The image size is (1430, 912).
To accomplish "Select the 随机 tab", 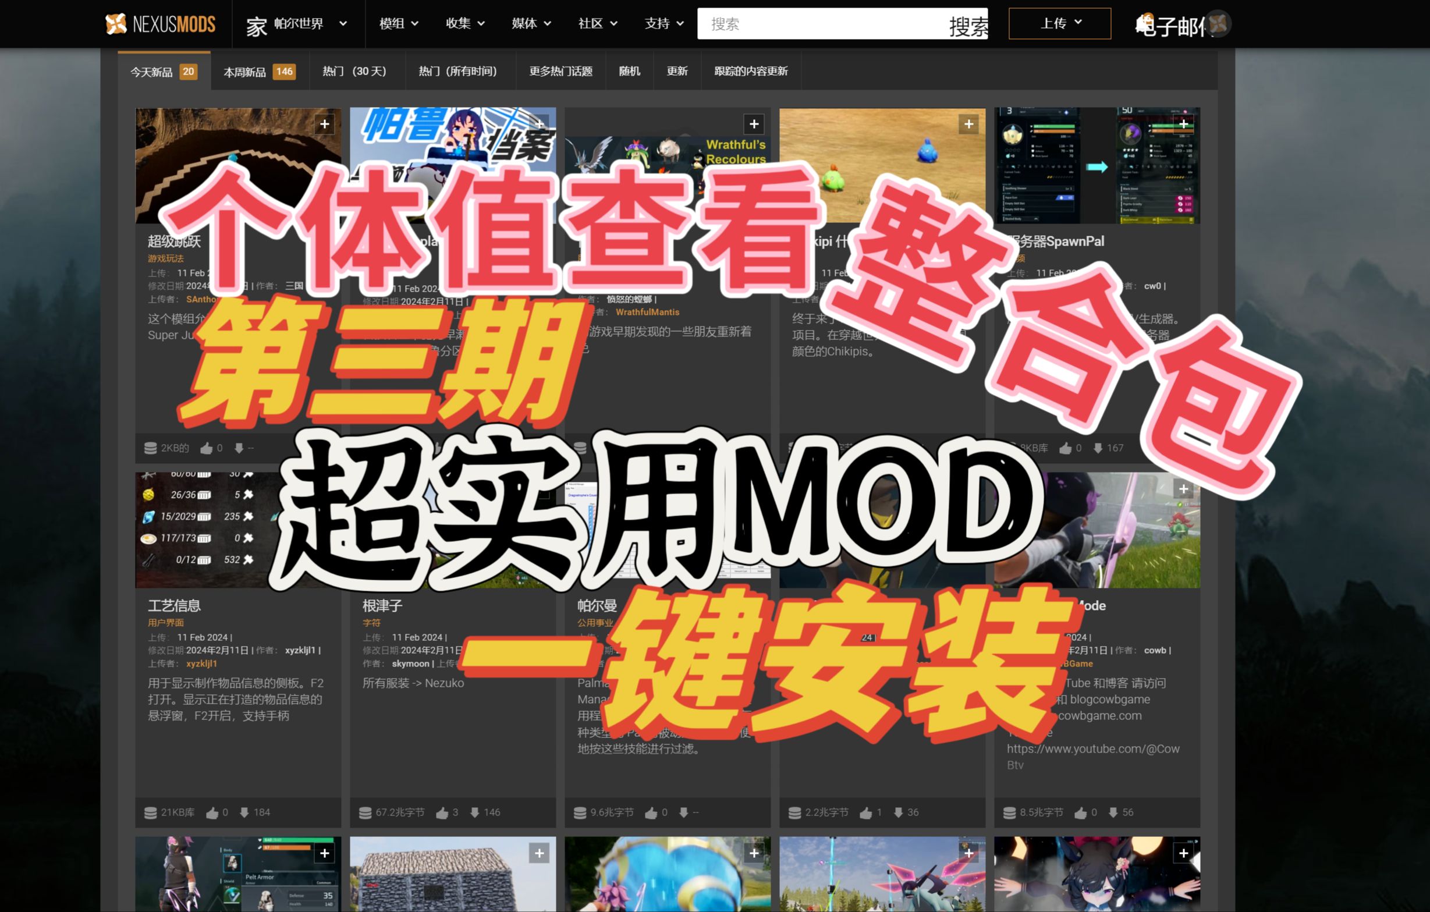I will click(x=630, y=71).
